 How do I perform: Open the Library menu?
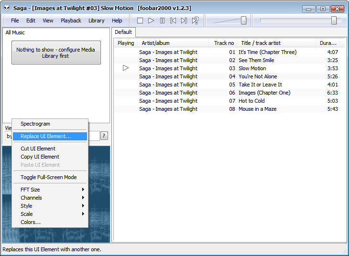97,21
